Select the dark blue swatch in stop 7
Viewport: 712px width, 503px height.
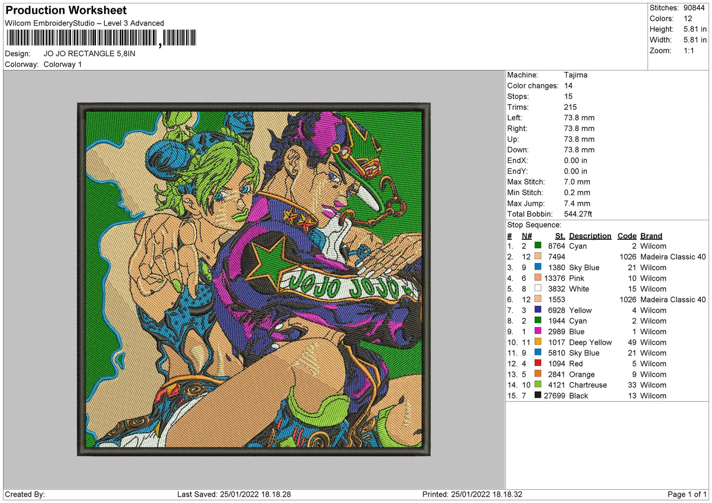(x=538, y=309)
